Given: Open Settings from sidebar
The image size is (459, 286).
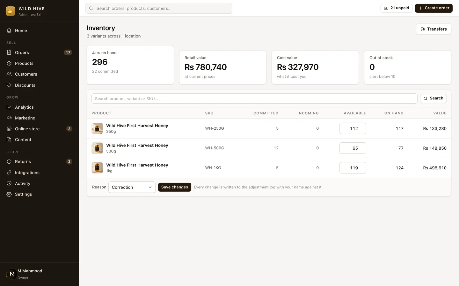Looking at the screenshot, I should click(x=40, y=194).
